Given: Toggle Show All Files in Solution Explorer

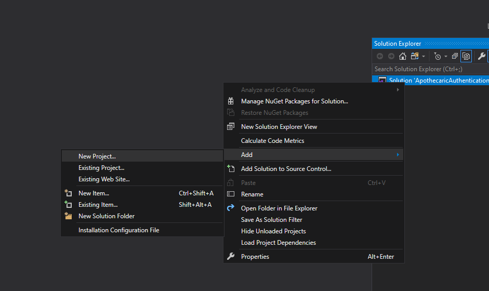Looking at the screenshot, I should 466,56.
